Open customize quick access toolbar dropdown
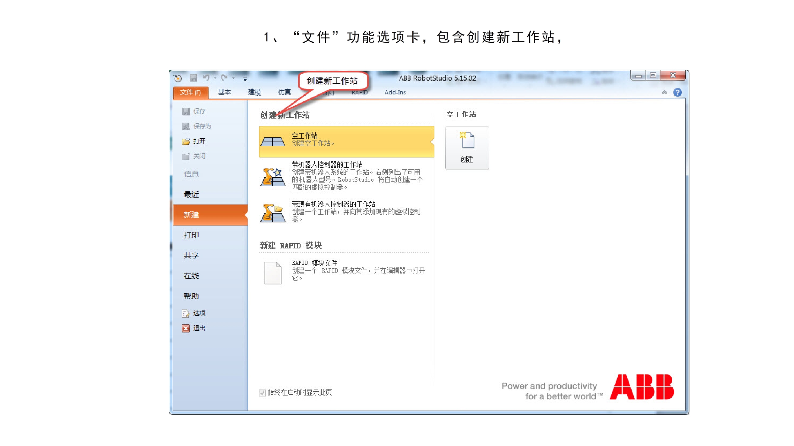This screenshot has height=446, width=794. click(245, 79)
